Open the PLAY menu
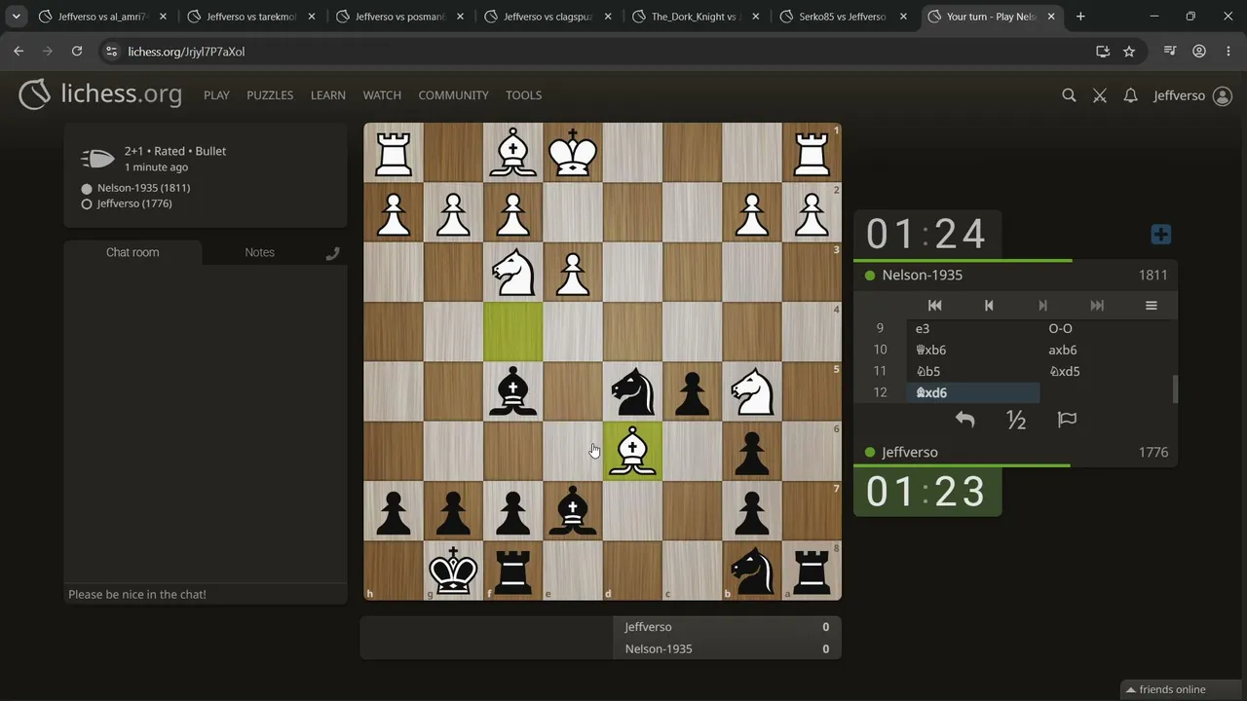The image size is (1247, 701). click(216, 95)
